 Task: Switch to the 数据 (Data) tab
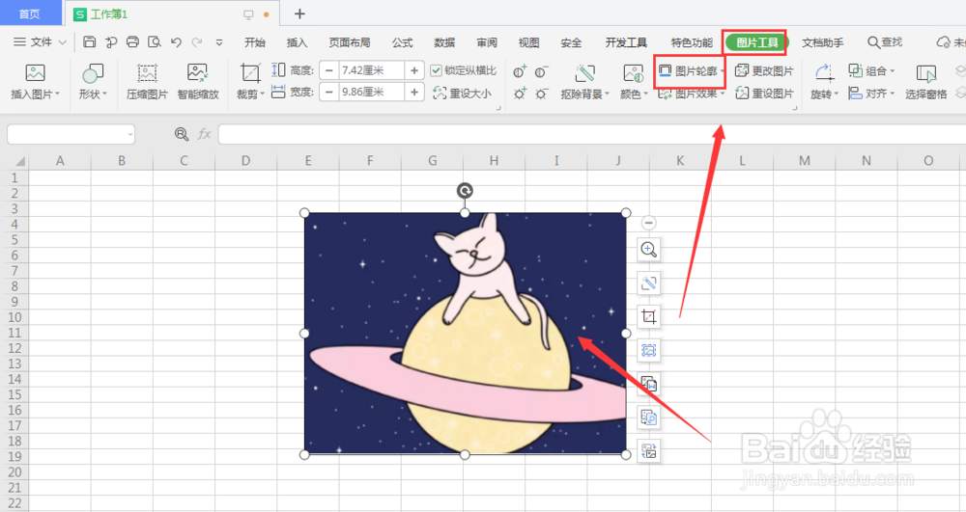[444, 42]
